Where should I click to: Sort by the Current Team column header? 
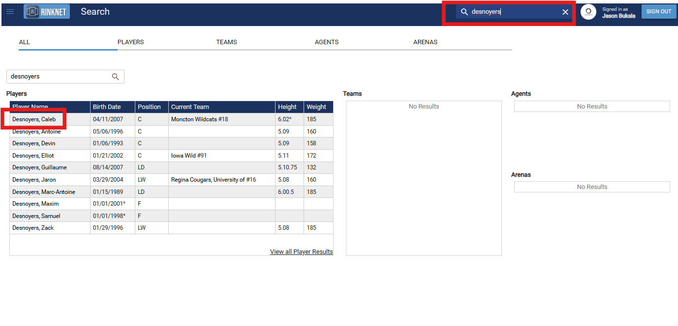pos(190,107)
